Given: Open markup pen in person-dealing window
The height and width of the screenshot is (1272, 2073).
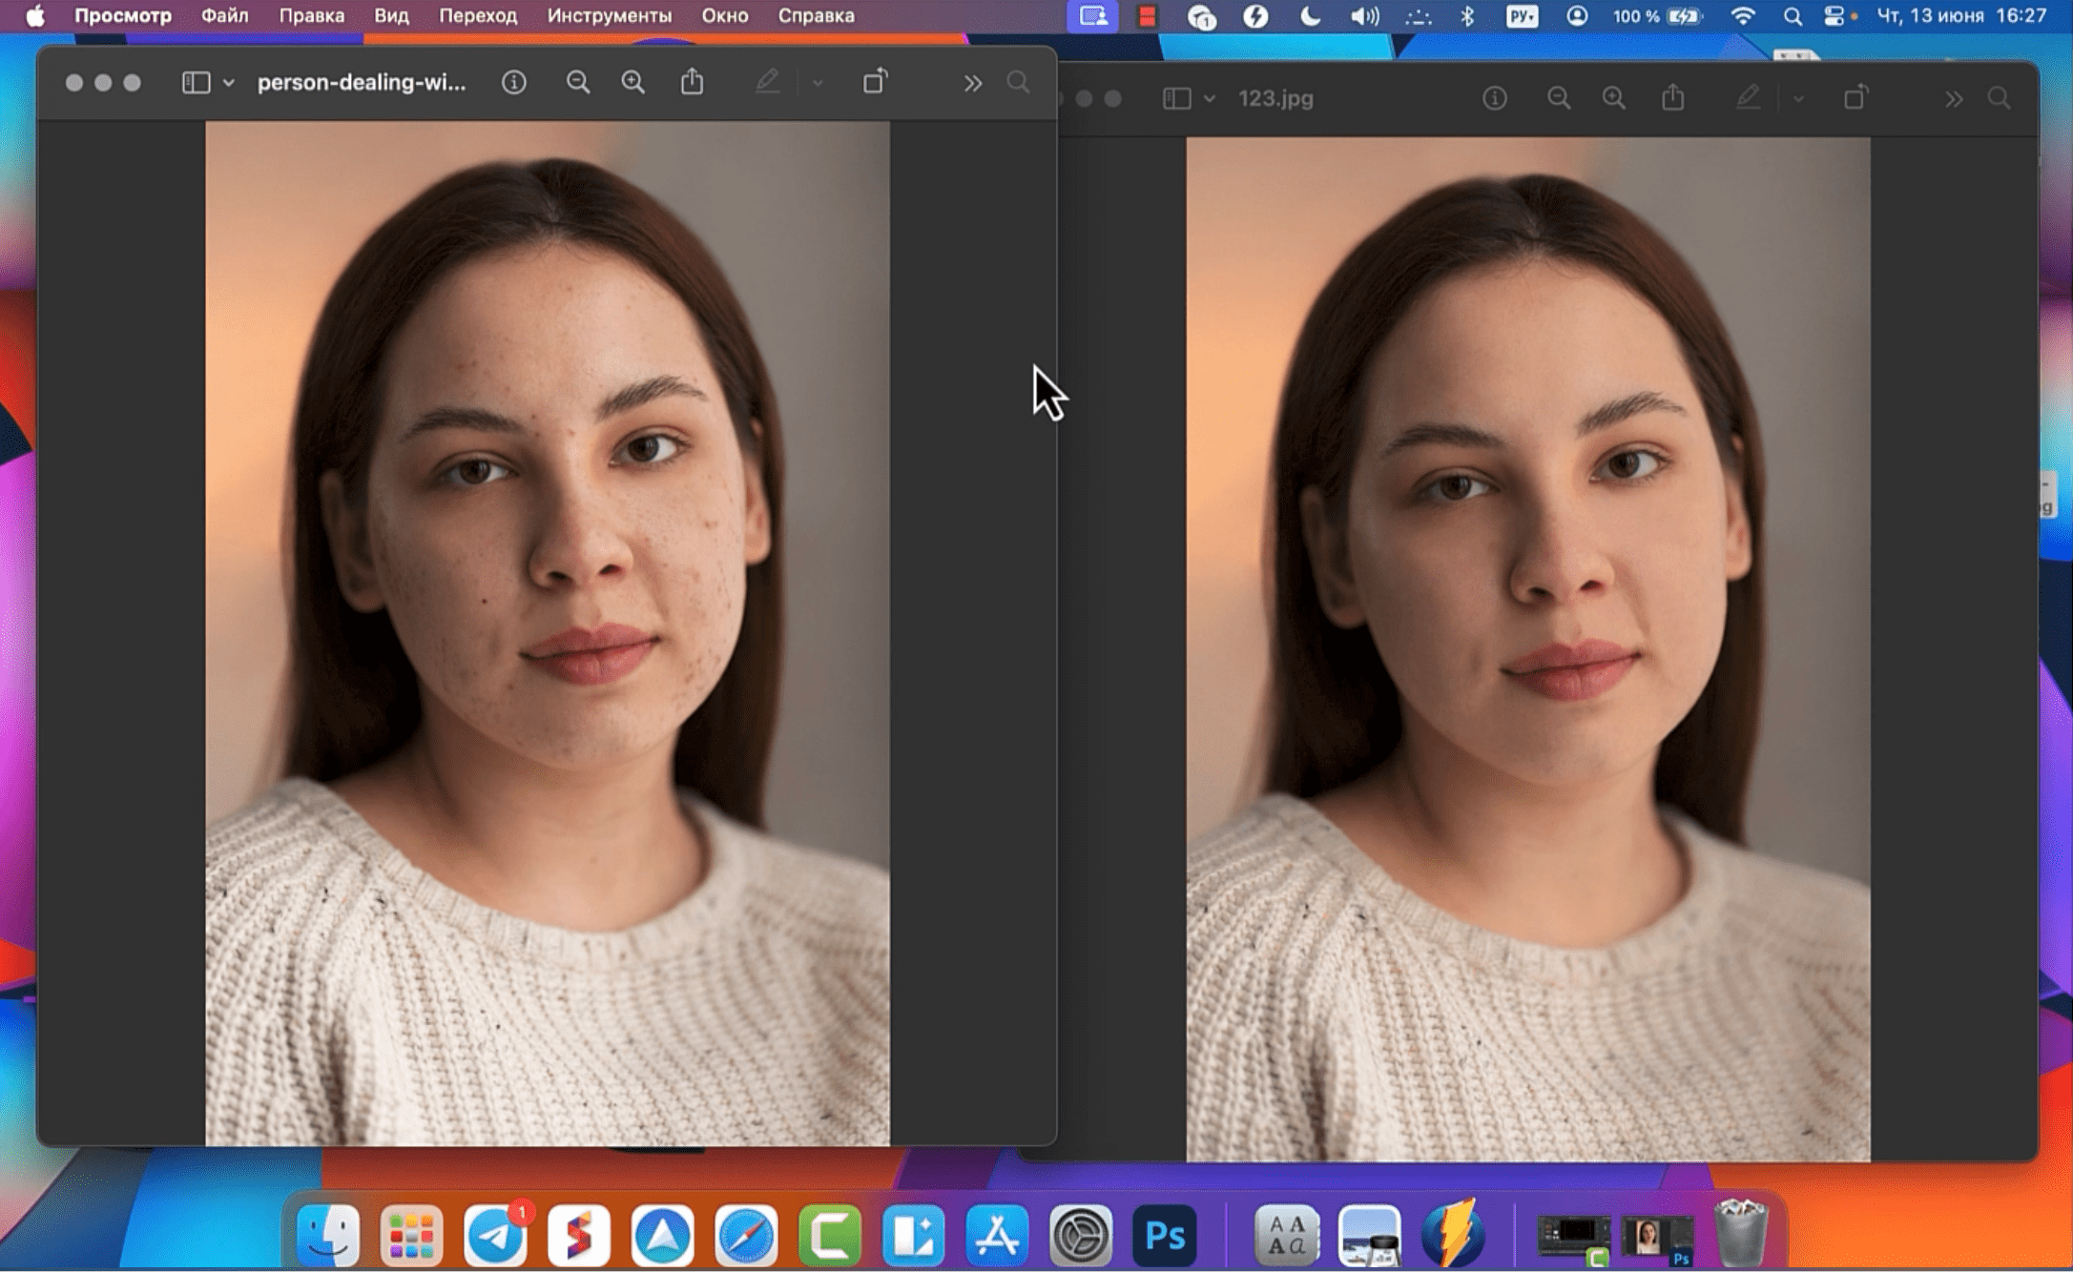Looking at the screenshot, I should tap(767, 83).
